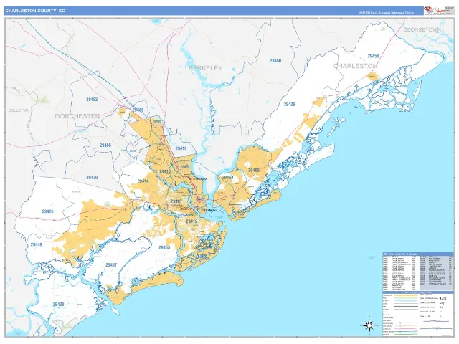Click the compass rose near the legend
The width and height of the screenshot is (459, 344).
click(x=369, y=325)
